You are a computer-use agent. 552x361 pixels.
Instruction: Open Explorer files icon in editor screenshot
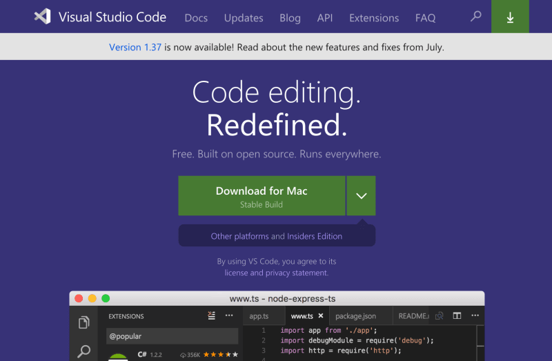[83, 322]
